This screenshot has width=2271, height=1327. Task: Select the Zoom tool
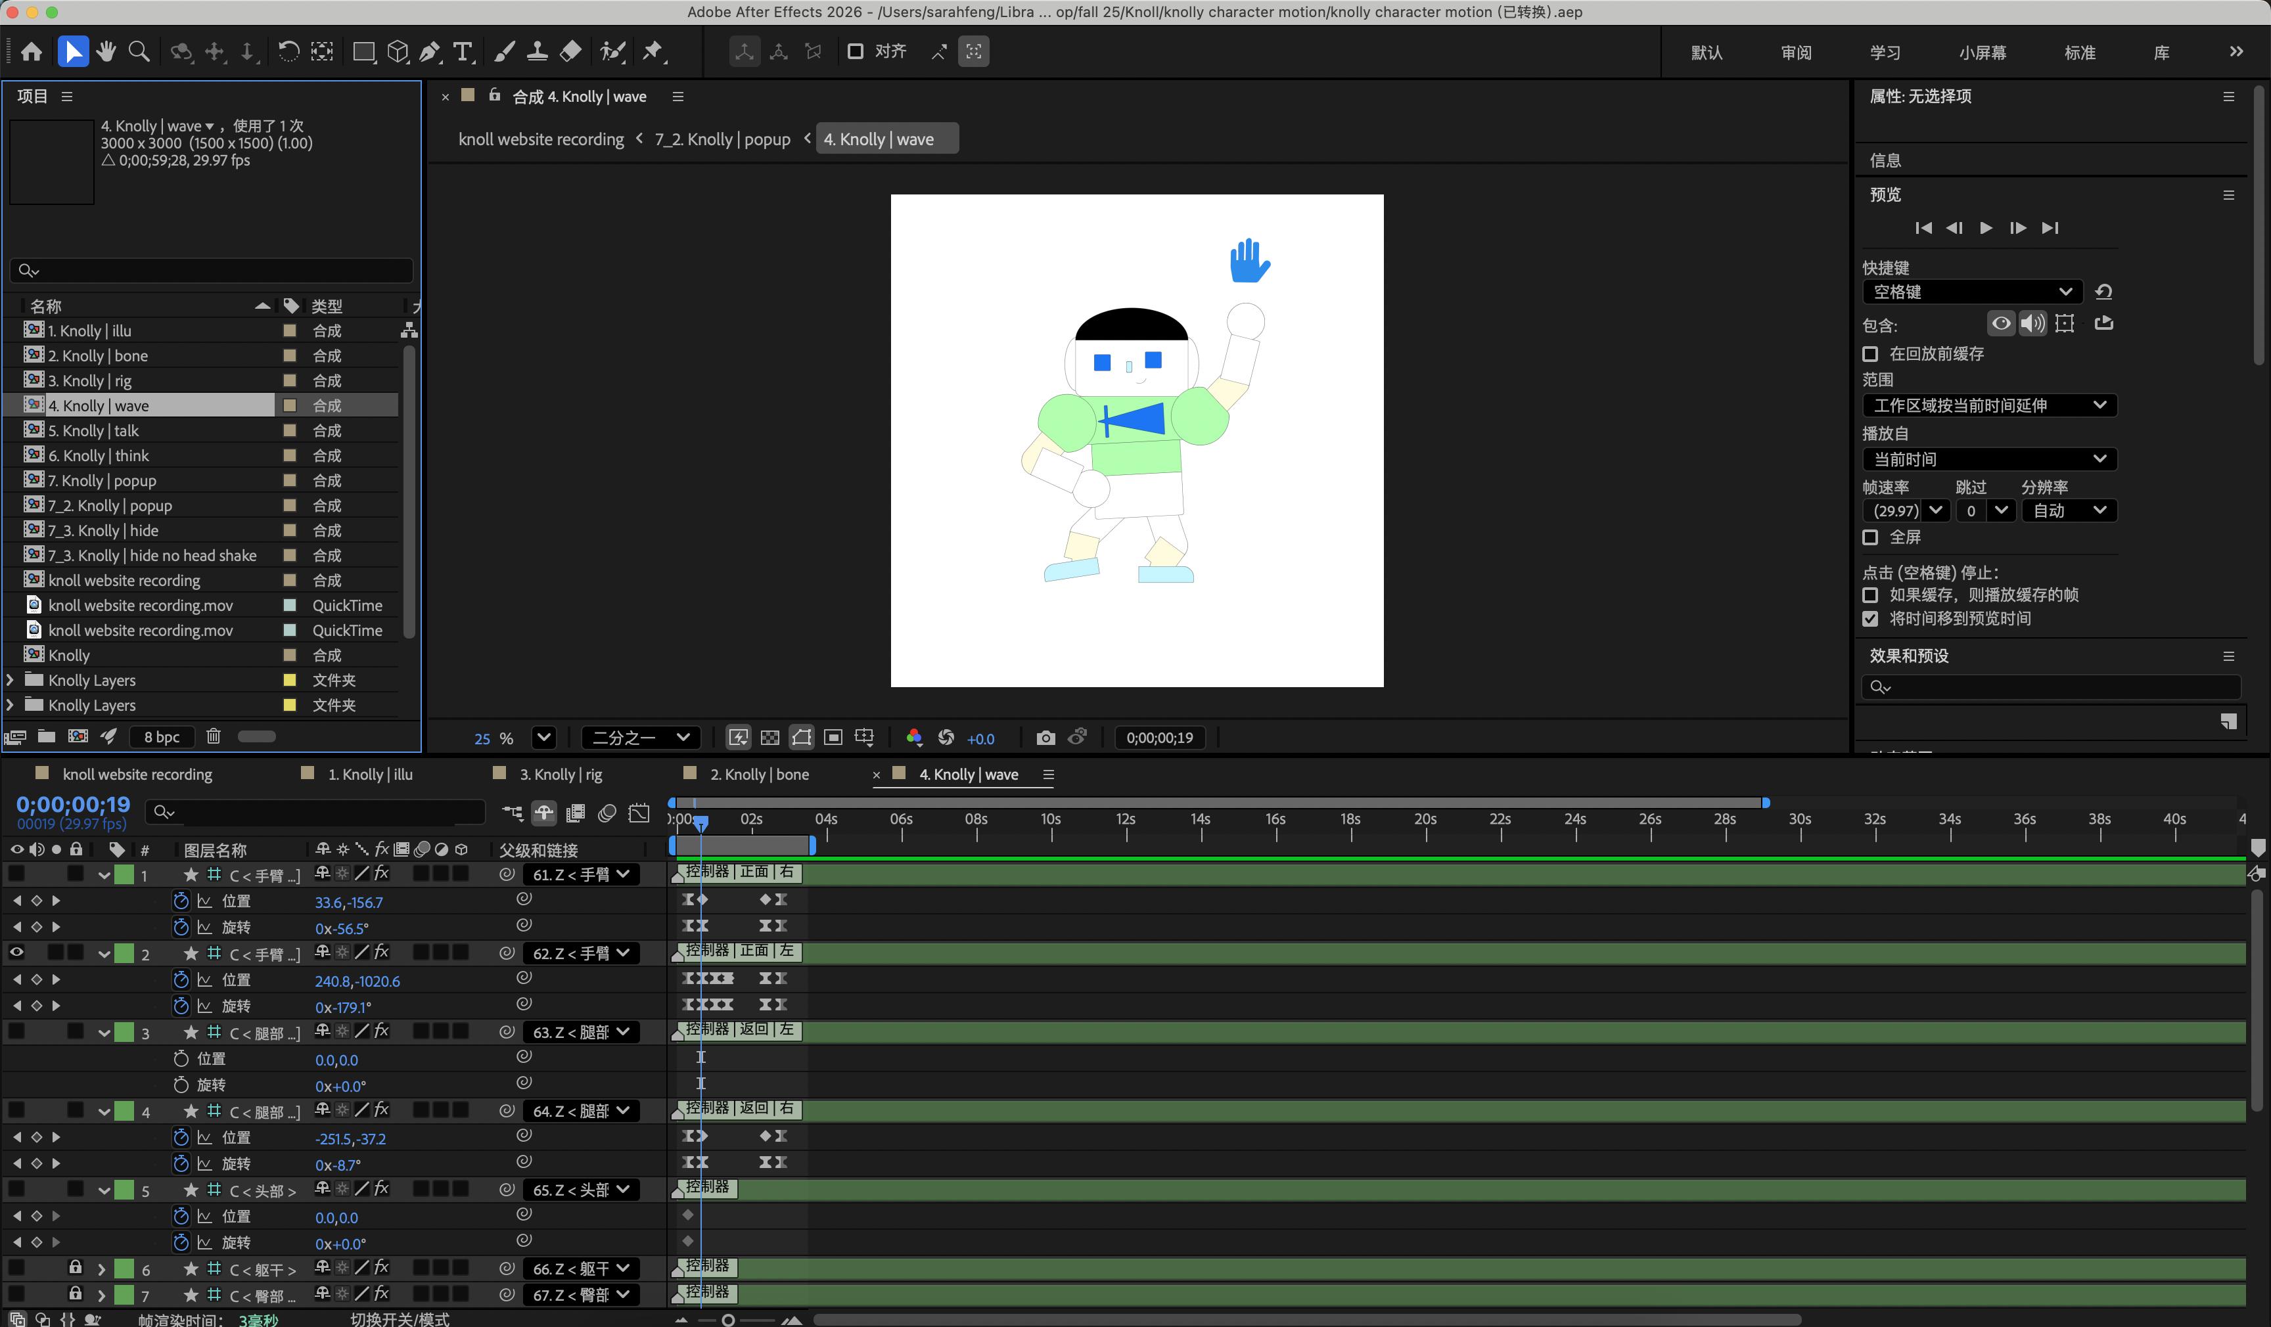[x=139, y=51]
